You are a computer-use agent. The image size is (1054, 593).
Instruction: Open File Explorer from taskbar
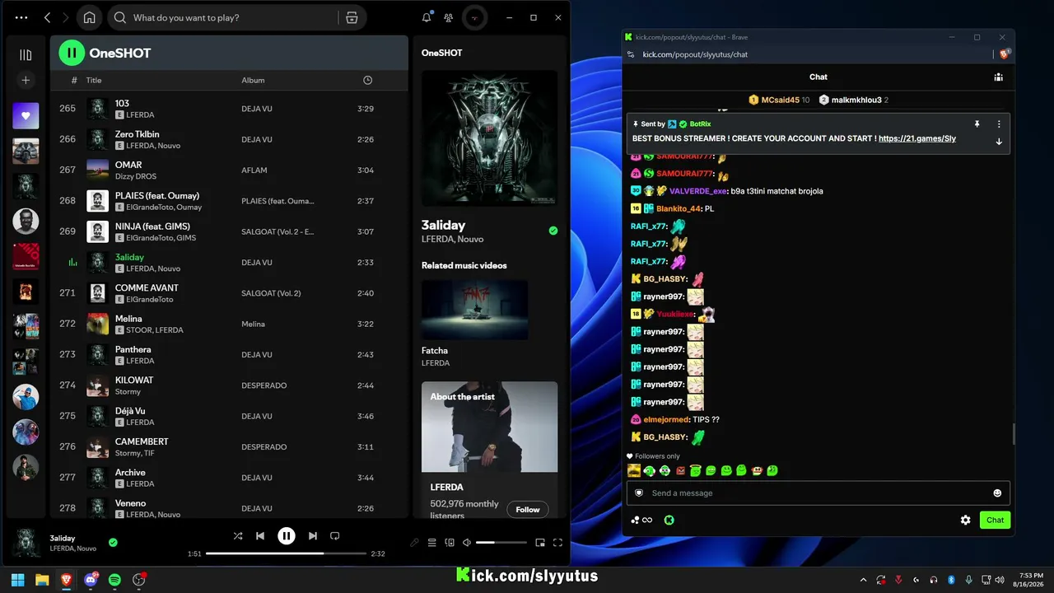(42, 580)
